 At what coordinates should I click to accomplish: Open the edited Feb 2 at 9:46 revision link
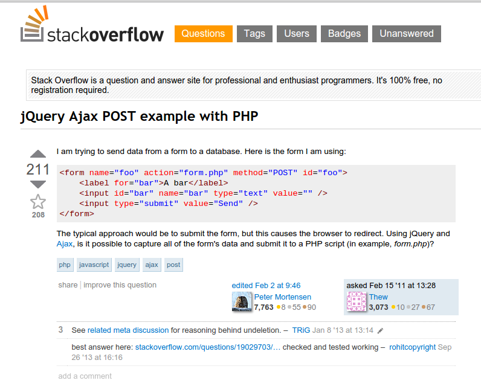266,286
